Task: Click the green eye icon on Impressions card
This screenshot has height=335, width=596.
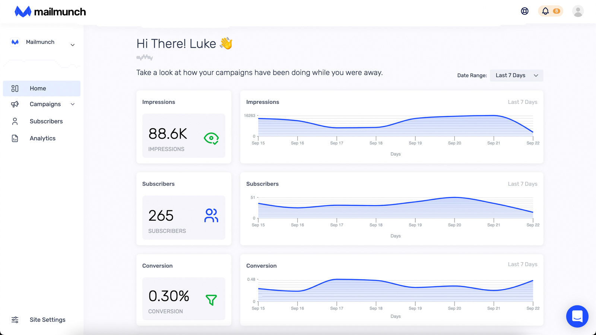Action: tap(212, 138)
